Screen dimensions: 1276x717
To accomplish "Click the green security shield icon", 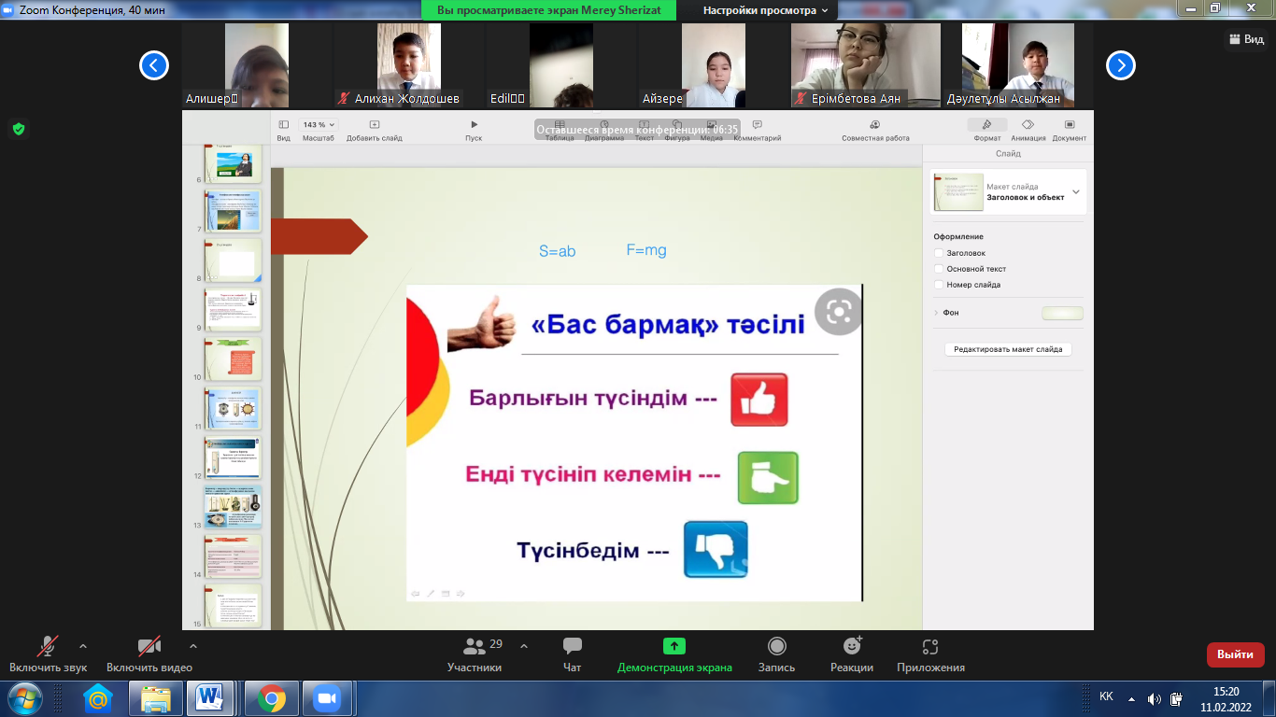I will [x=18, y=129].
